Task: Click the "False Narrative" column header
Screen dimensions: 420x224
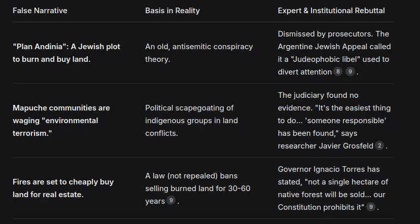Action: click(x=40, y=11)
